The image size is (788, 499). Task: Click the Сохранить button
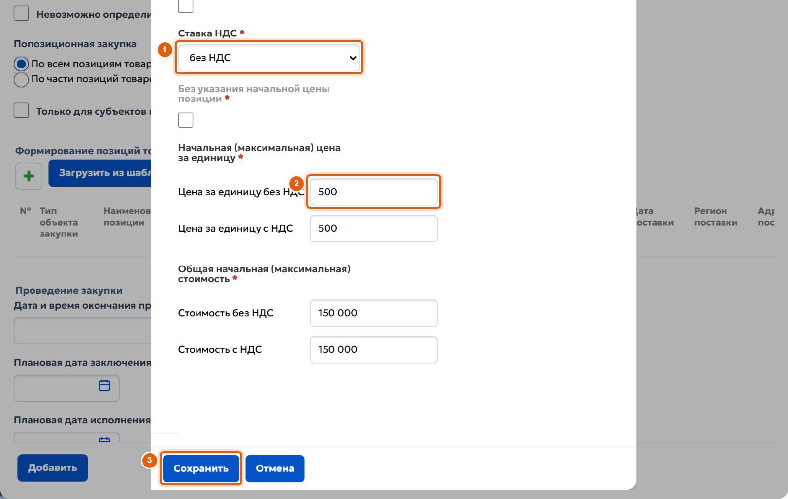(x=201, y=468)
